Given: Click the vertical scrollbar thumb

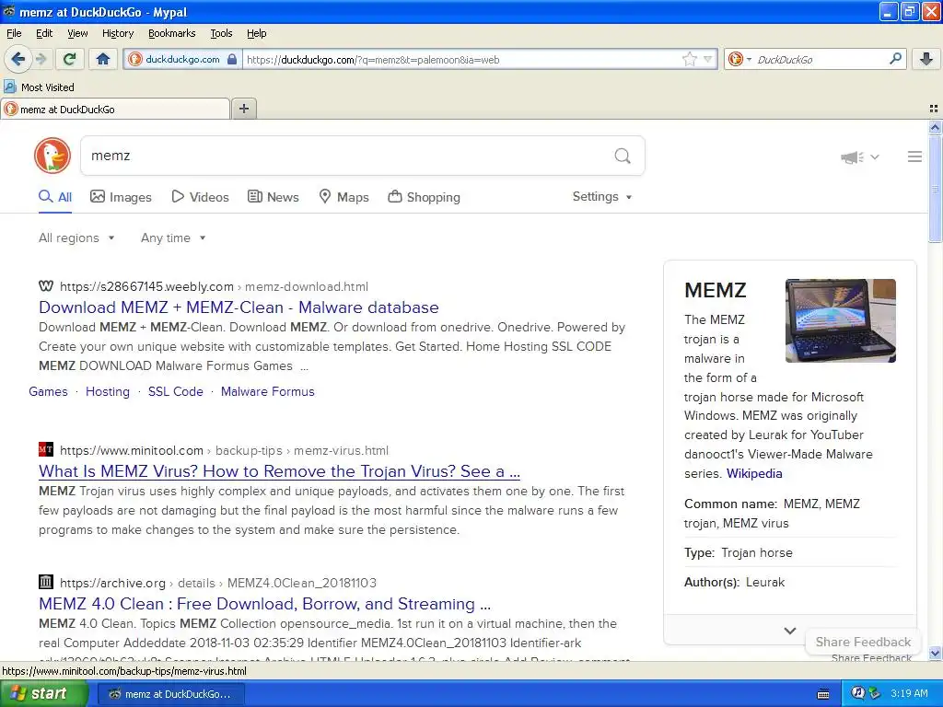Looking at the screenshot, I should pyautogui.click(x=935, y=188).
